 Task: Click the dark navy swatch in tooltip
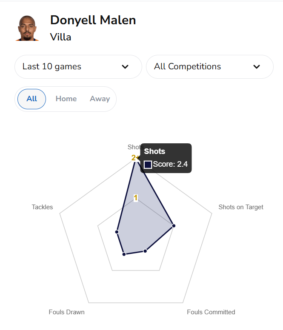[x=148, y=165]
